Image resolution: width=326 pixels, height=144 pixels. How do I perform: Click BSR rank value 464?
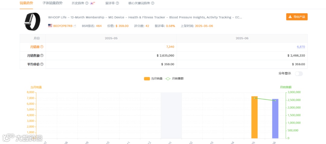tap(99, 26)
